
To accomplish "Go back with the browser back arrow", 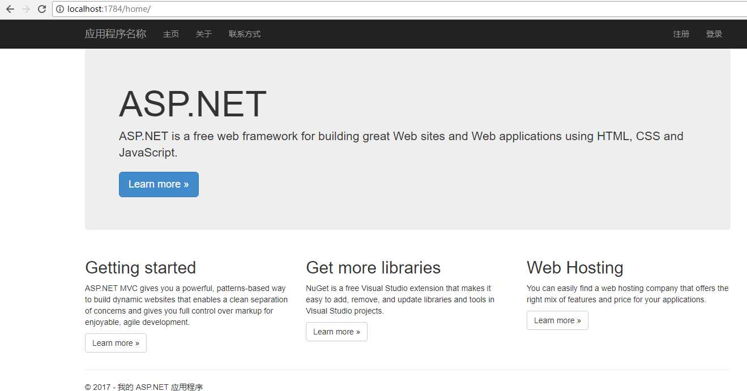I will pos(10,9).
